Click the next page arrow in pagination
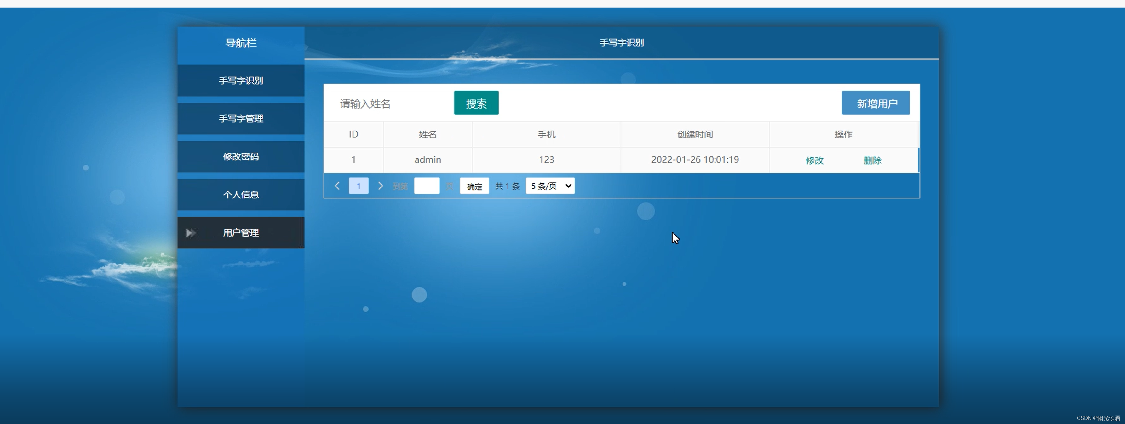Screen dimensions: 1125x424 click(380, 186)
